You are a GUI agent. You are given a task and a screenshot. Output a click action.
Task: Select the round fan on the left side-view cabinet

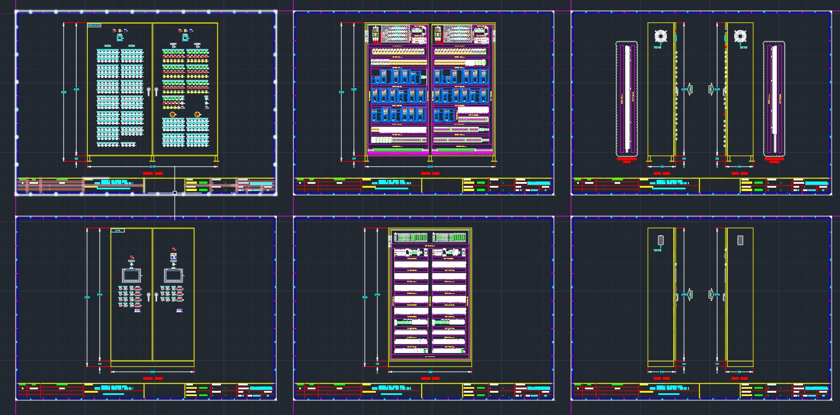coord(662,37)
